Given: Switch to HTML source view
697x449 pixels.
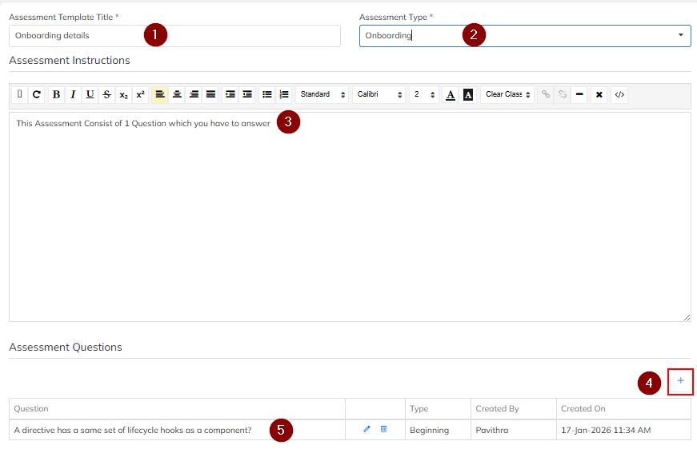Looking at the screenshot, I should (619, 94).
